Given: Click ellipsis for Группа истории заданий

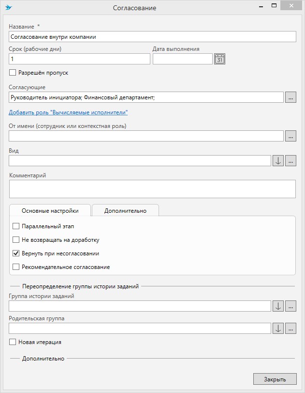Looking at the screenshot, I should 290,306.
